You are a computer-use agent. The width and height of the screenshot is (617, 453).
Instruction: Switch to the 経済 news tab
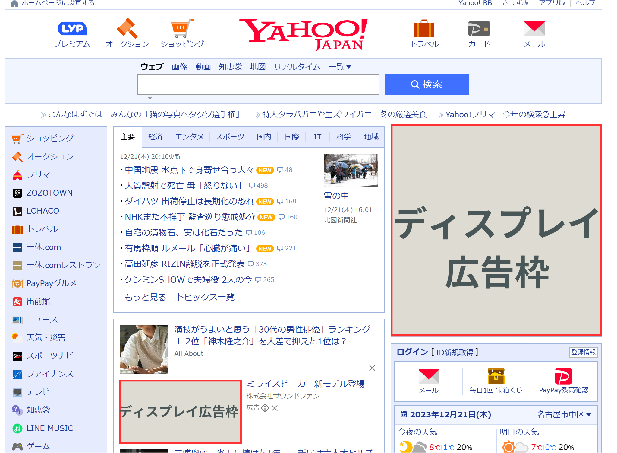(x=155, y=137)
